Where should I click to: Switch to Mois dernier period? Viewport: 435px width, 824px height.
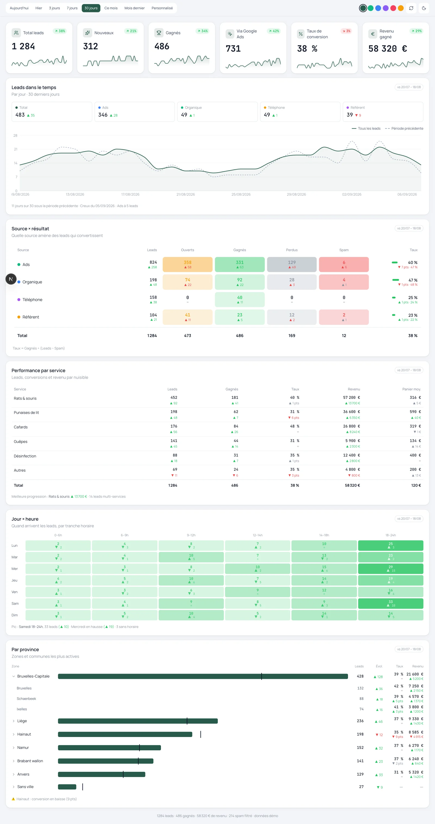134,8
